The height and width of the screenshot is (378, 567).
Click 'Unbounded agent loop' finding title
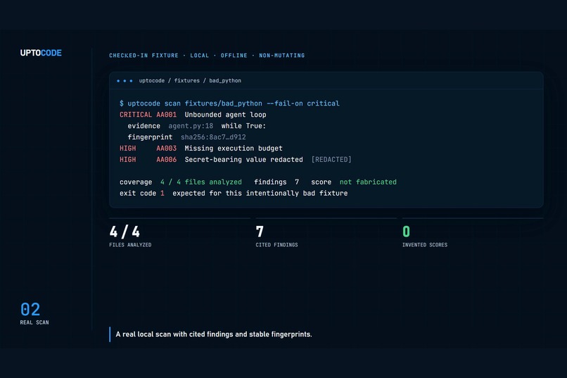225,115
